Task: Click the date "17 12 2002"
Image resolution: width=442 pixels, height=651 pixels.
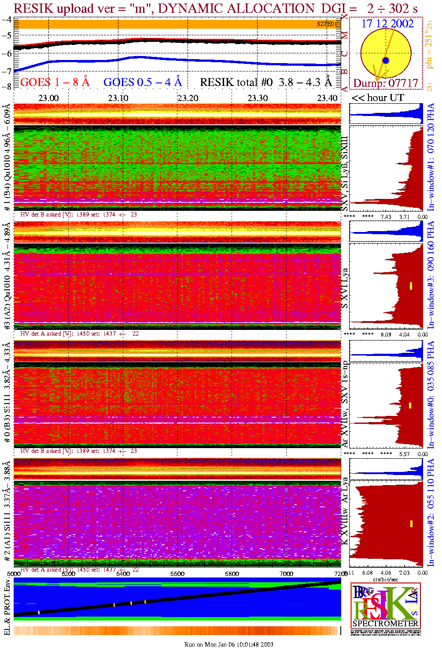Action: coord(387,24)
